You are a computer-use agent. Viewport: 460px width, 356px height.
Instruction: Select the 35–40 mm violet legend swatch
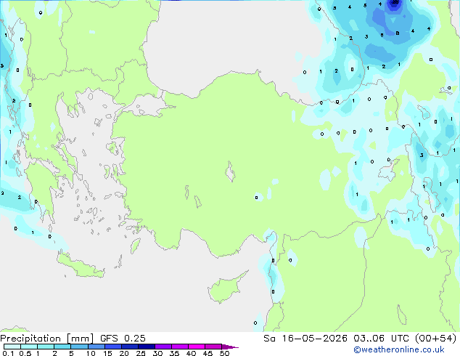point(180,347)
